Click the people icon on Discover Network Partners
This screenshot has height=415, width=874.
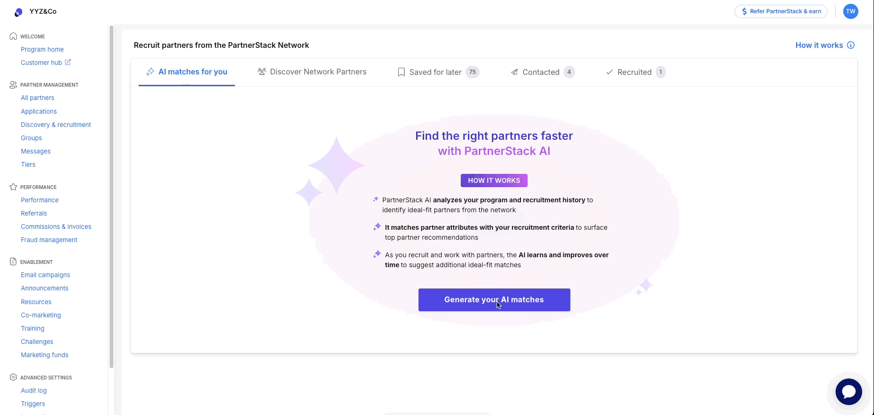point(261,72)
